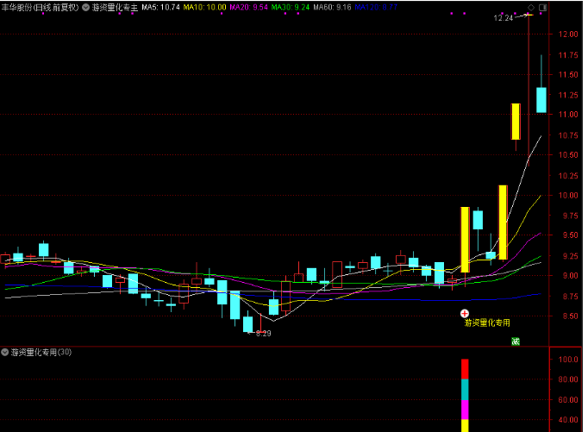Click the blue MA120: 8.77 label
The image size is (588, 432).
376,7
